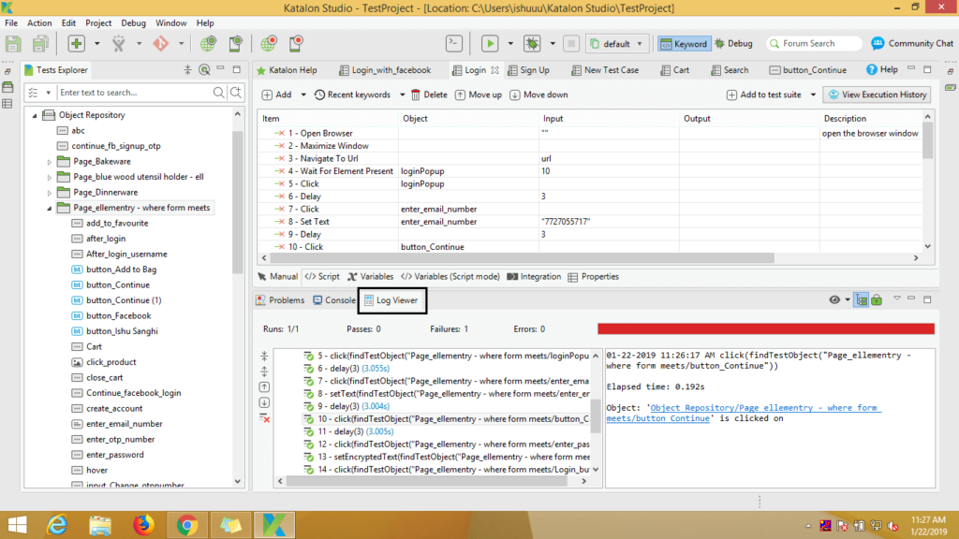Switch to Keyword perspective

[x=684, y=43]
